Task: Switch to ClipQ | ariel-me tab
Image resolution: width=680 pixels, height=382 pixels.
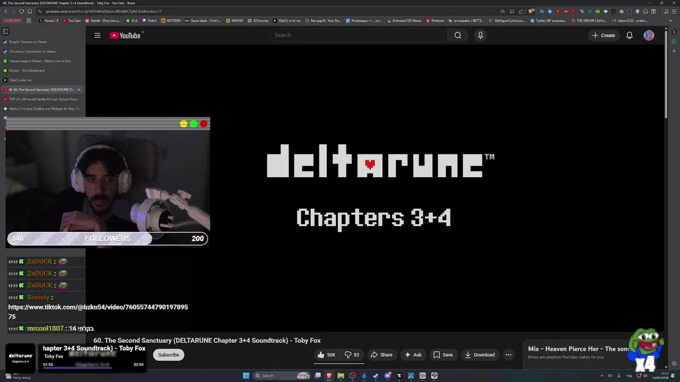Action: (42, 80)
